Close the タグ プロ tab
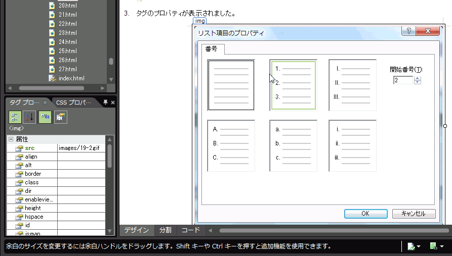Viewport: 452px width, 256px height. click(45, 103)
